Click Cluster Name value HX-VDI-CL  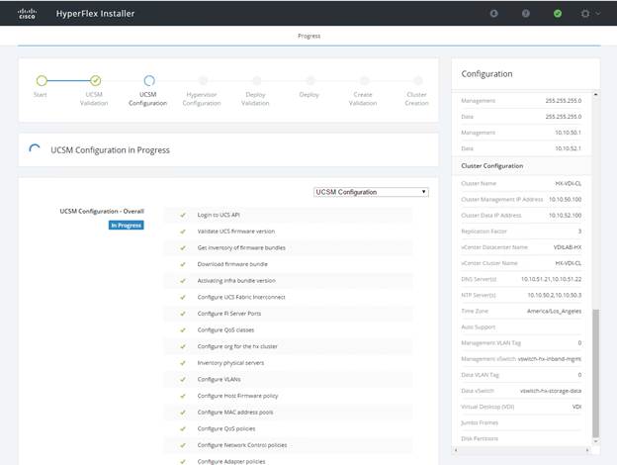pos(569,183)
